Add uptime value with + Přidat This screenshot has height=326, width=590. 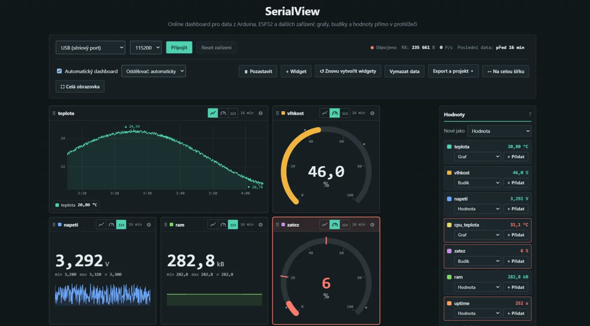pos(516,313)
